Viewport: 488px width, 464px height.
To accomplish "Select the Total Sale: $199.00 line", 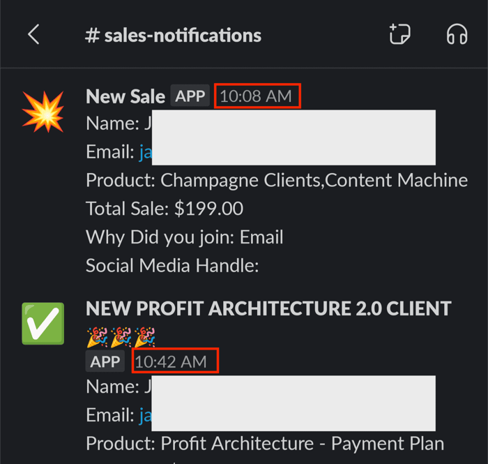I will click(165, 209).
